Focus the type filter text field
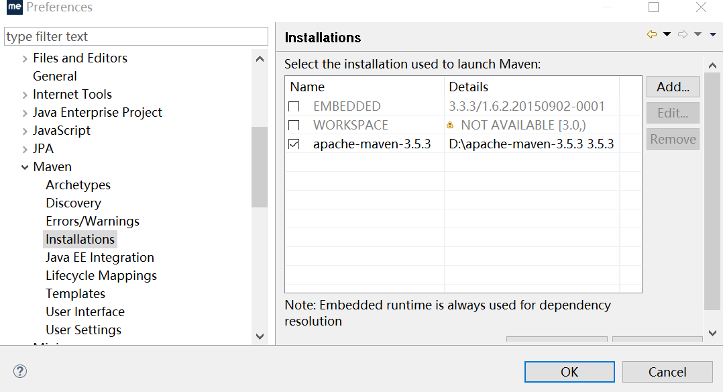This screenshot has width=723, height=392. (136, 36)
